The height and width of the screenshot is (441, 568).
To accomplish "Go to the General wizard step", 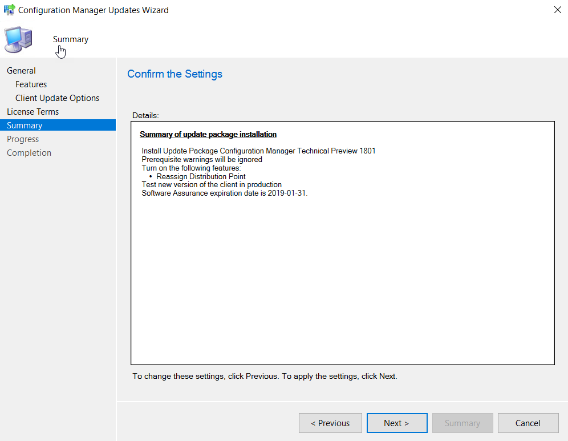I will click(x=21, y=71).
